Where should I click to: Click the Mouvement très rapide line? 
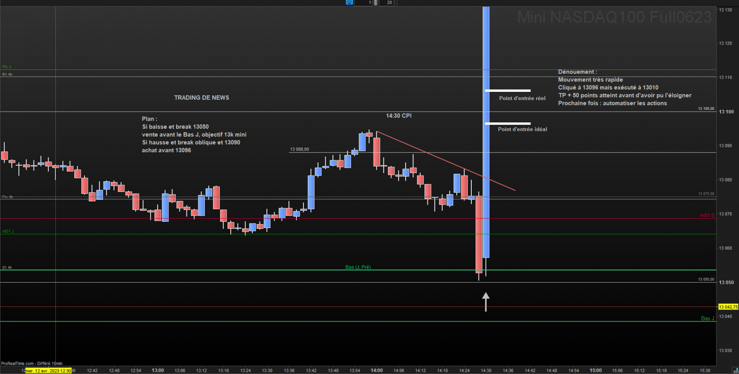click(590, 80)
